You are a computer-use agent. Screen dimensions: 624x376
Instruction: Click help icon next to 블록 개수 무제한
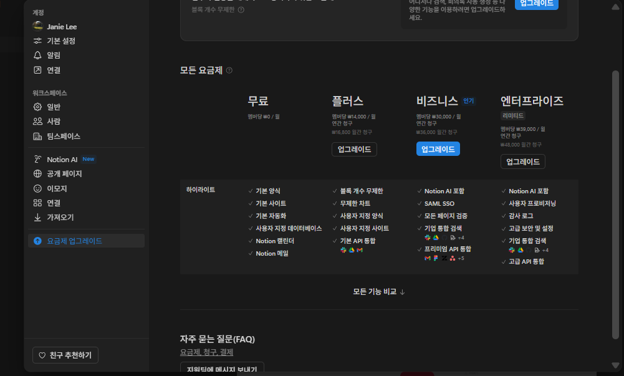click(x=241, y=9)
